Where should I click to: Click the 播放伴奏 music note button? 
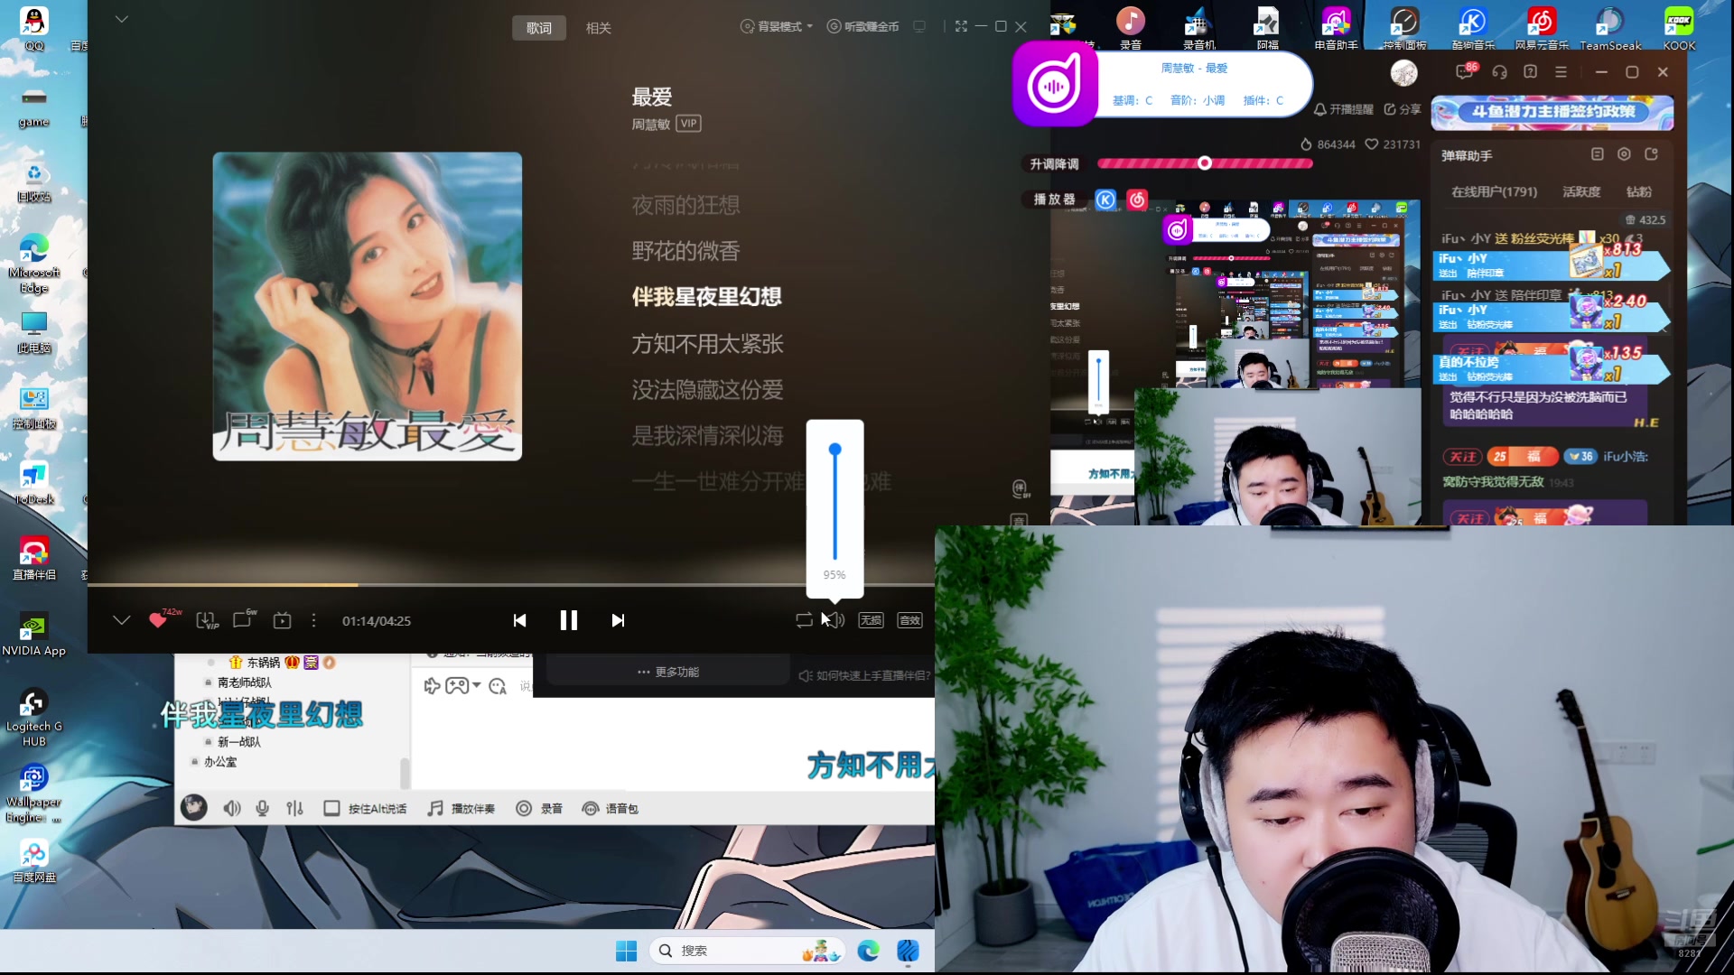point(461,808)
